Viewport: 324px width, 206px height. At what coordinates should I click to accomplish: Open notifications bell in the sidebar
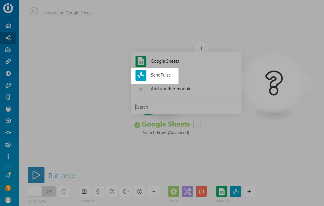tap(8, 176)
